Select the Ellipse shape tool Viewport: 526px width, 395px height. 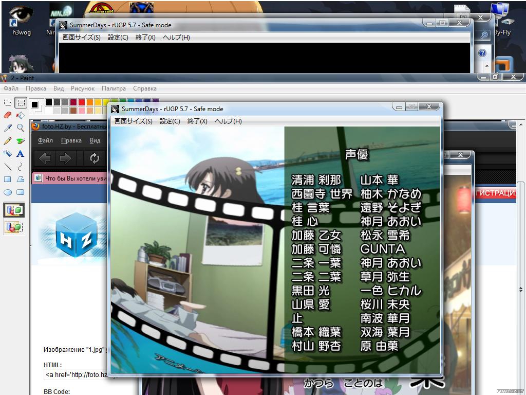7,192
